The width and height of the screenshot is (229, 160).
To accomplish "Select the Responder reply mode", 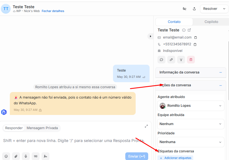I will (14, 128).
